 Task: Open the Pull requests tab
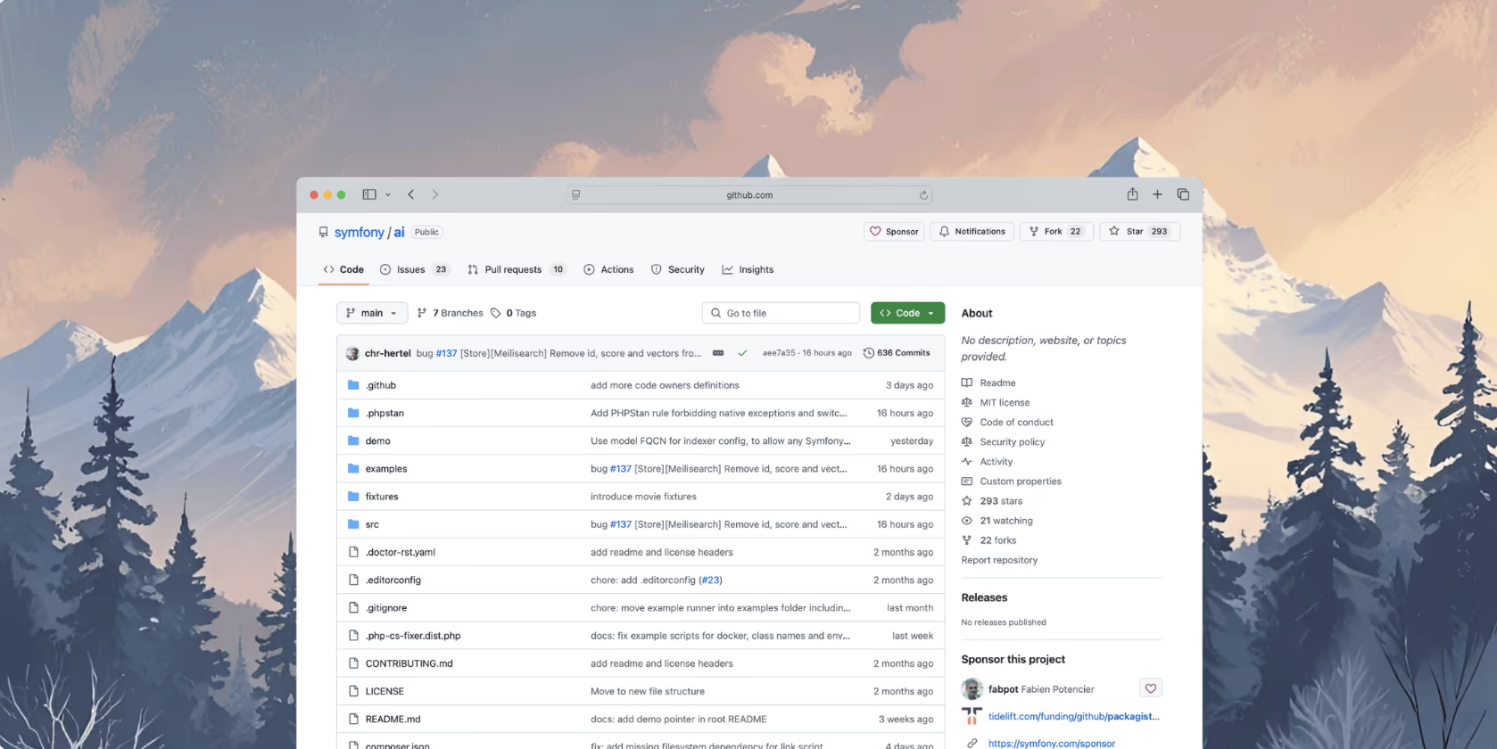point(516,269)
